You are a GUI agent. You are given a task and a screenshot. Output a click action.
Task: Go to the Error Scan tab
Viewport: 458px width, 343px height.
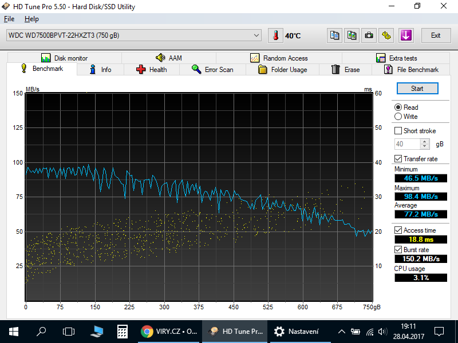pos(212,70)
